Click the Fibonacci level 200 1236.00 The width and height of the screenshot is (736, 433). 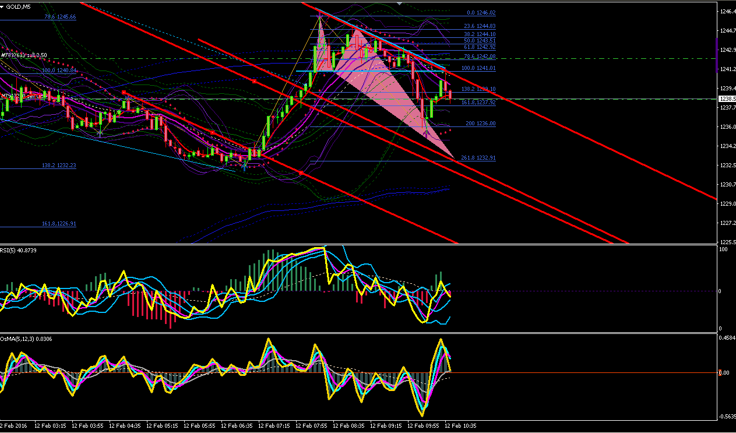point(481,124)
